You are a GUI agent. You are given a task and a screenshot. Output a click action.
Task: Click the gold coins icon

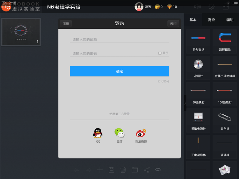[x=157, y=7]
